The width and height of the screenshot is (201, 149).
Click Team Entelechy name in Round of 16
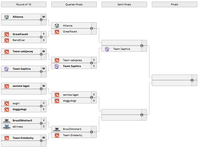click(23, 138)
